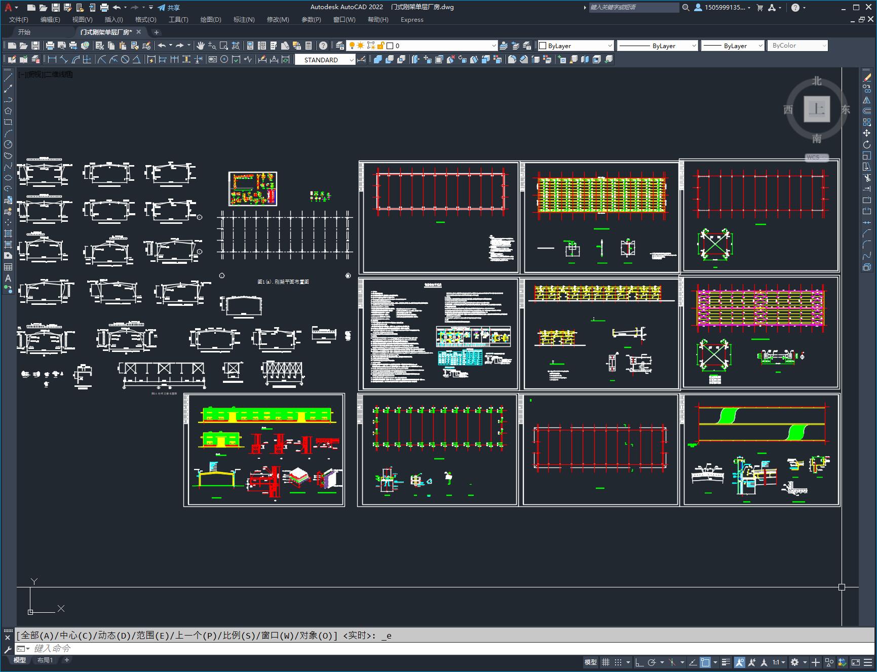Open the QuickCalc calculator icon
Viewport: 877px width, 672px height.
[309, 46]
